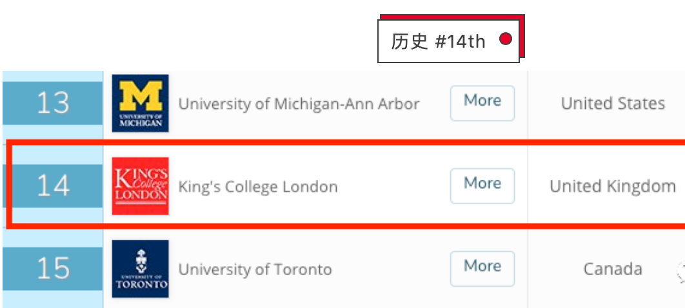Click the rank 14 number cell
Image resolution: width=685 pixels, height=308 pixels.
[52, 186]
